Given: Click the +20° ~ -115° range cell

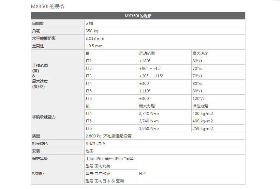Looking at the screenshot, I should (151, 76).
